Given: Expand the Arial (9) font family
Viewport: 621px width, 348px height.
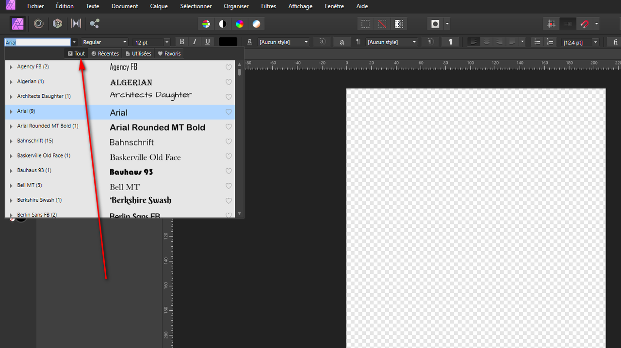Looking at the screenshot, I should 11,111.
